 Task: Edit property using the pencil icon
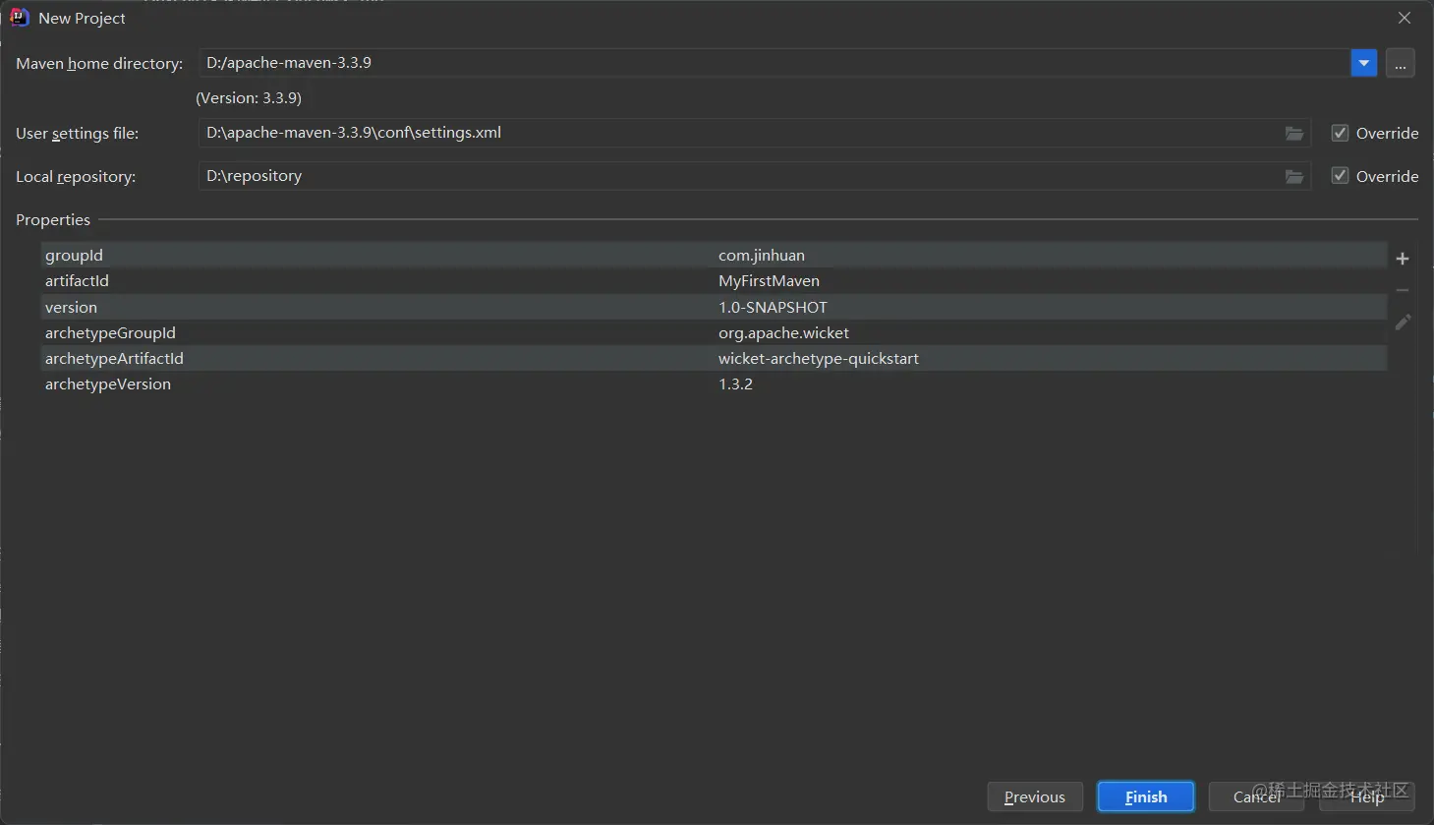1403,322
